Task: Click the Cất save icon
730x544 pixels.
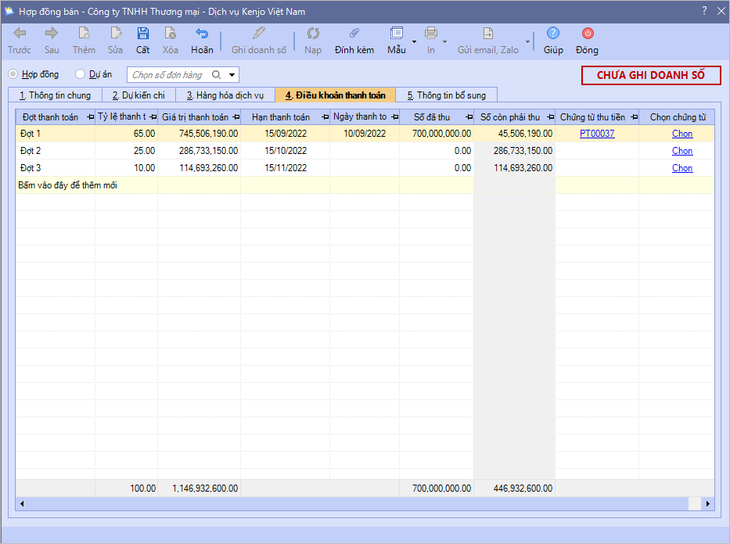Action: coord(142,34)
